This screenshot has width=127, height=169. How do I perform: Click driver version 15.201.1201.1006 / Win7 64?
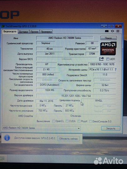76,96
